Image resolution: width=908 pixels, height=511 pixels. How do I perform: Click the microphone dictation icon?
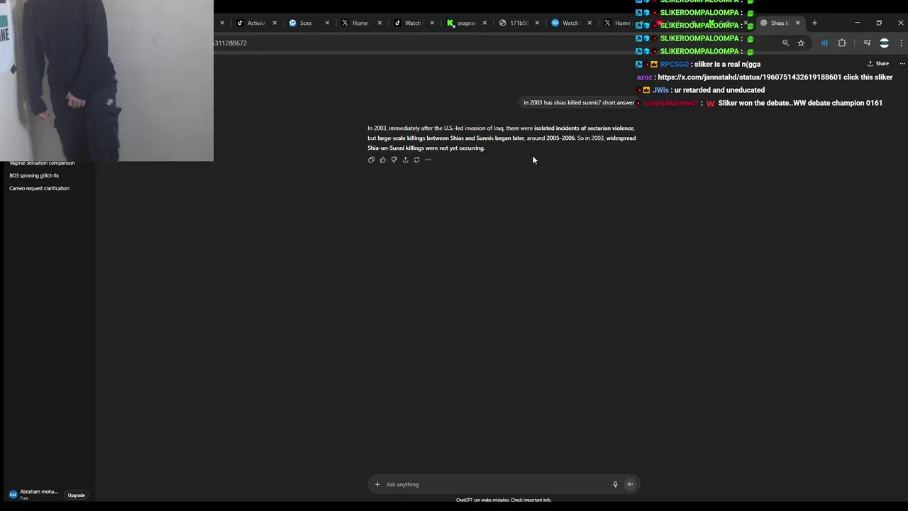[615, 484]
